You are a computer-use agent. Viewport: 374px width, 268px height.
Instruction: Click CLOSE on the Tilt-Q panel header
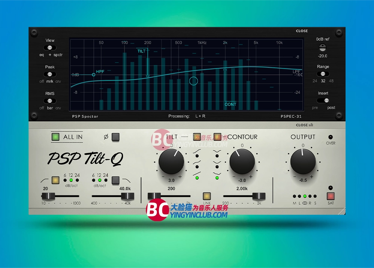(302, 125)
